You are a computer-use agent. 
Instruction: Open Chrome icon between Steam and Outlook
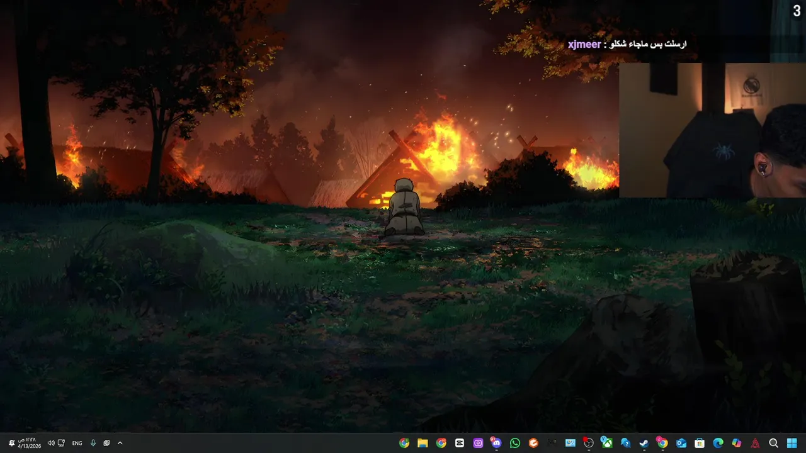(x=662, y=443)
